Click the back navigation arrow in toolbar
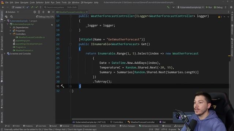Image resolution: width=234 pixels, height=131 pixels. (x=3, y=7)
